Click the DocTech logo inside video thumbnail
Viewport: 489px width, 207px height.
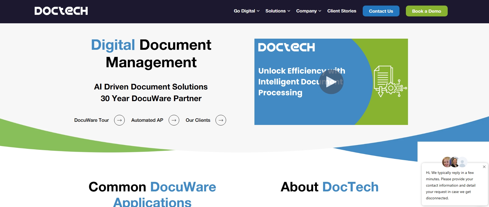coord(286,47)
